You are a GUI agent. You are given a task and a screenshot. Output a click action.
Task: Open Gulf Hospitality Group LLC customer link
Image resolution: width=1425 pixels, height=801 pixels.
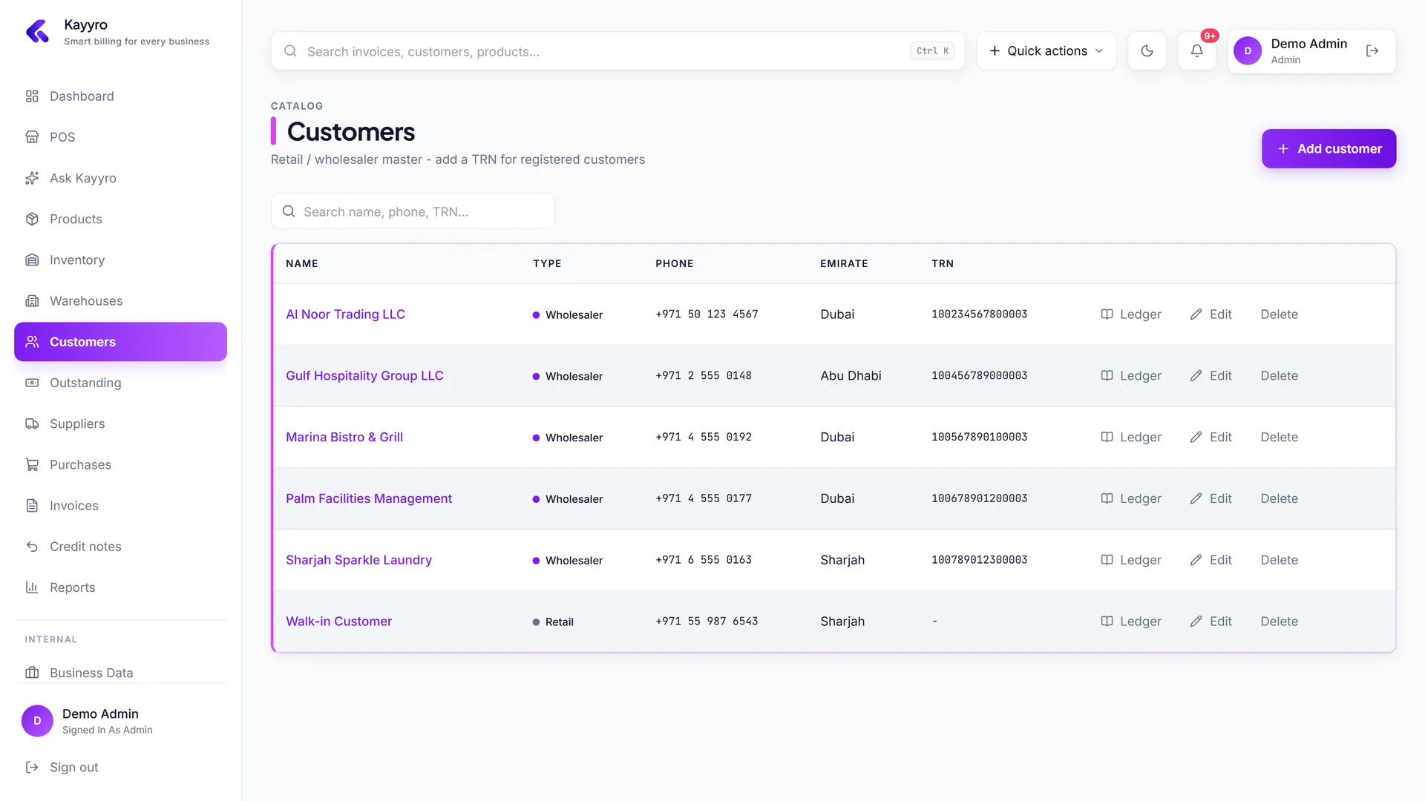click(364, 376)
